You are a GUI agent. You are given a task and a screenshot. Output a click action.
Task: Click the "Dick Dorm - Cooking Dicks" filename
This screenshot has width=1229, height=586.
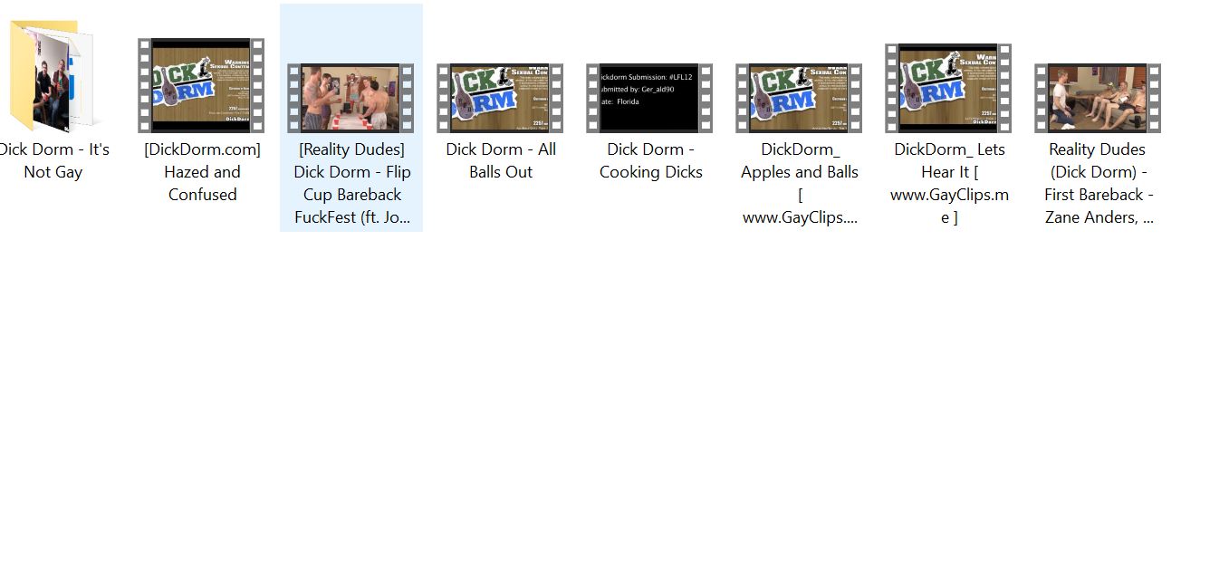coord(650,160)
